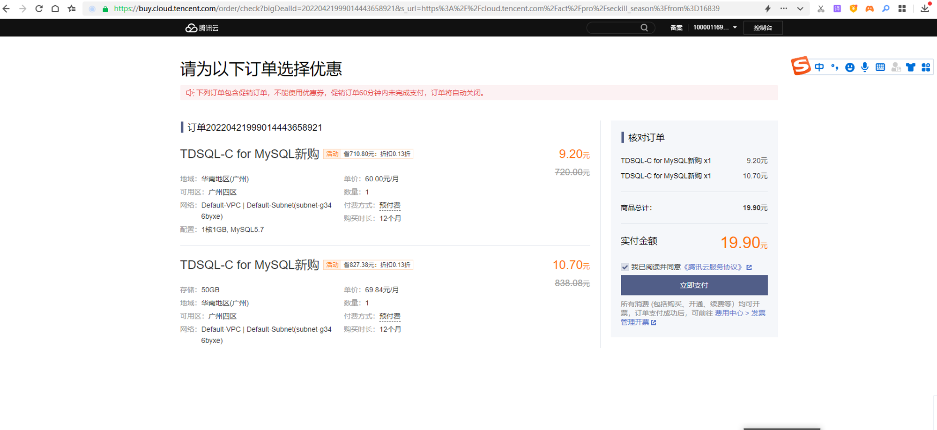Open the favorites star menu
The image size is (937, 430).
coord(72,8)
